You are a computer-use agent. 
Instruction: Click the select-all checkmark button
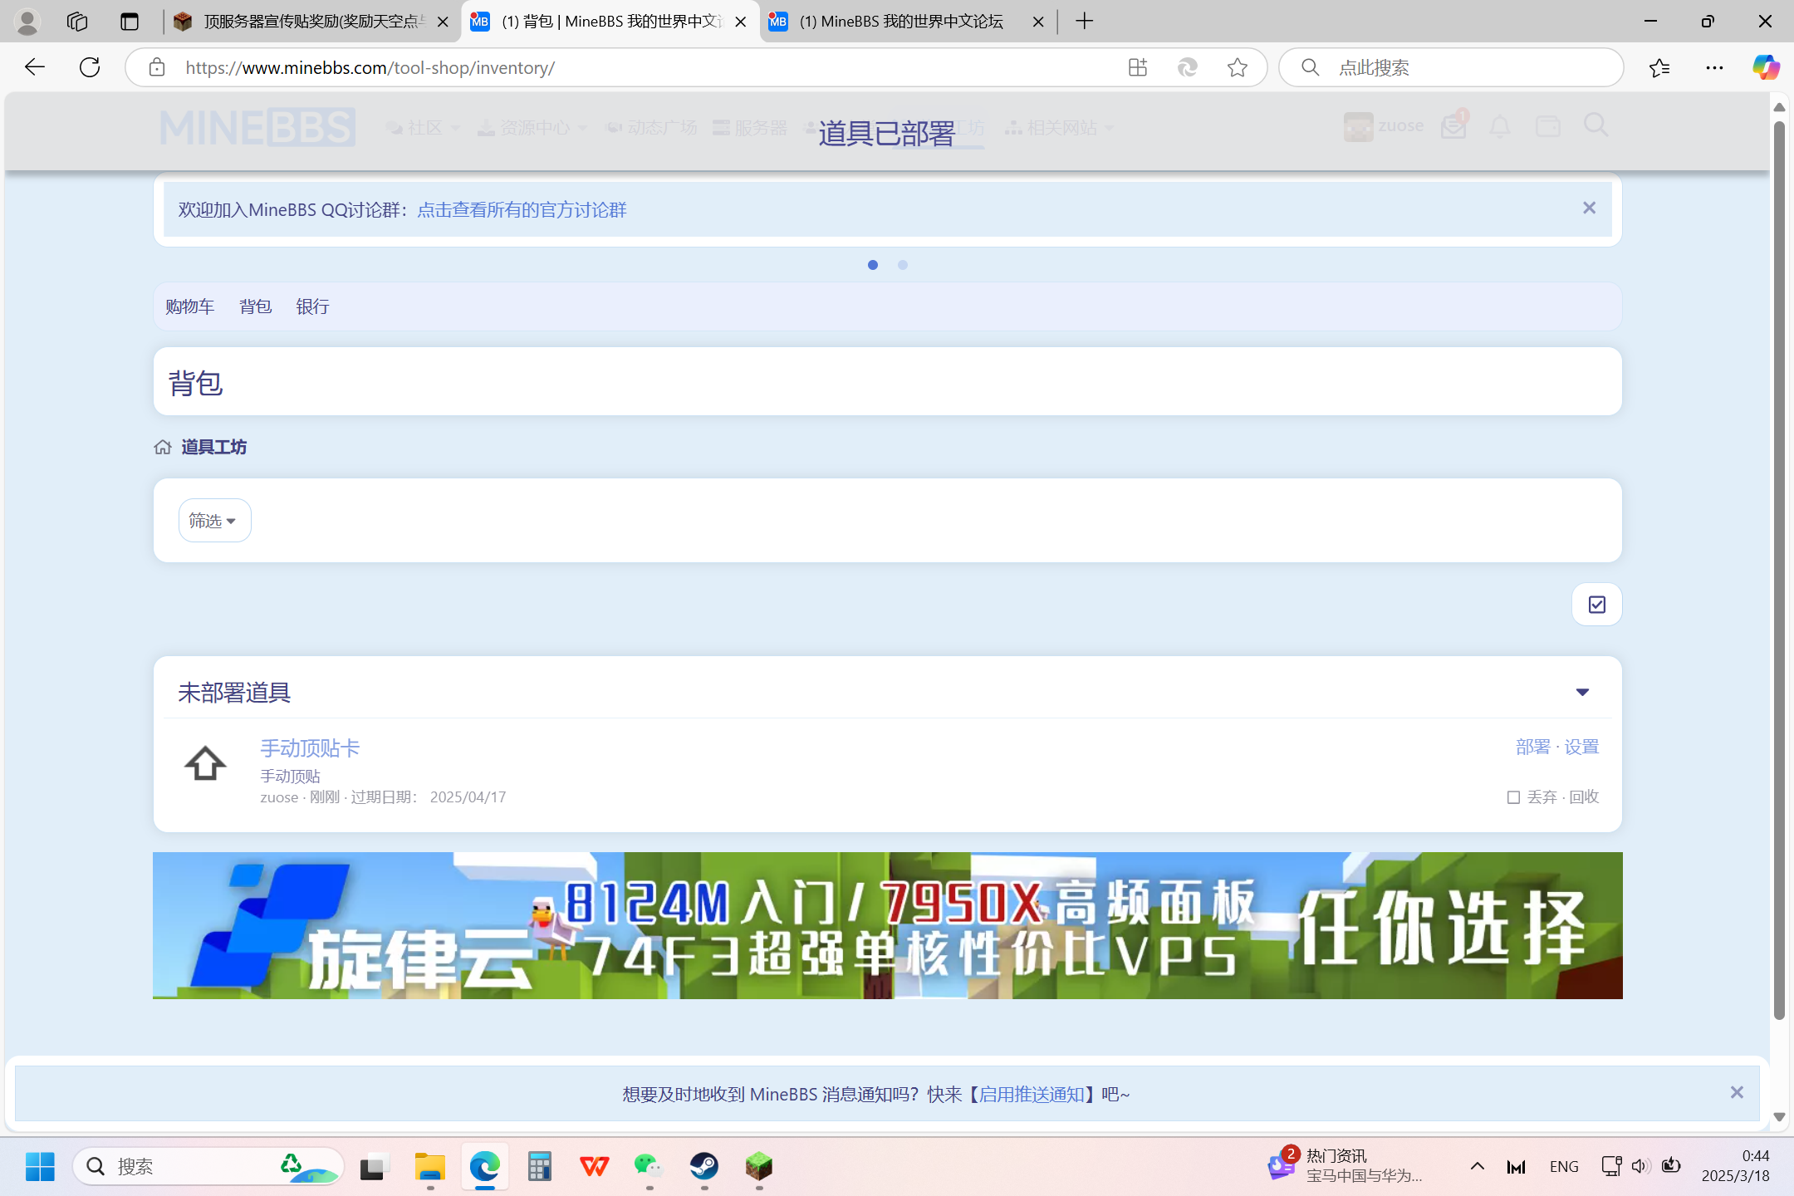point(1596,605)
